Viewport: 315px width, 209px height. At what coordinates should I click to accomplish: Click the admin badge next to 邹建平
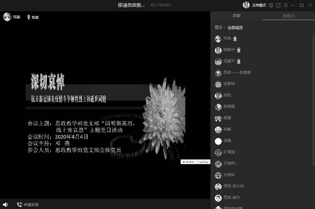point(239,61)
